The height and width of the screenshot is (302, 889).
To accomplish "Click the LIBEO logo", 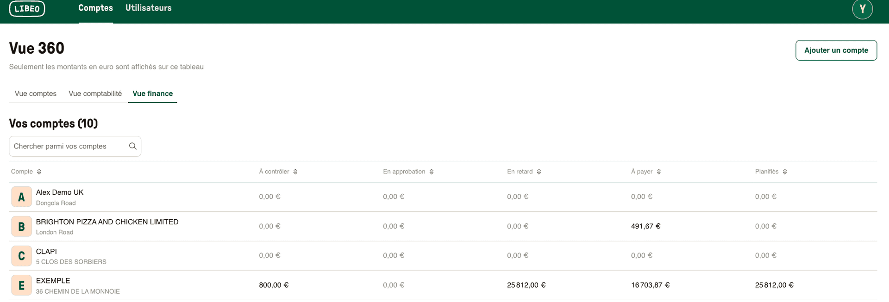I will pyautogui.click(x=27, y=8).
